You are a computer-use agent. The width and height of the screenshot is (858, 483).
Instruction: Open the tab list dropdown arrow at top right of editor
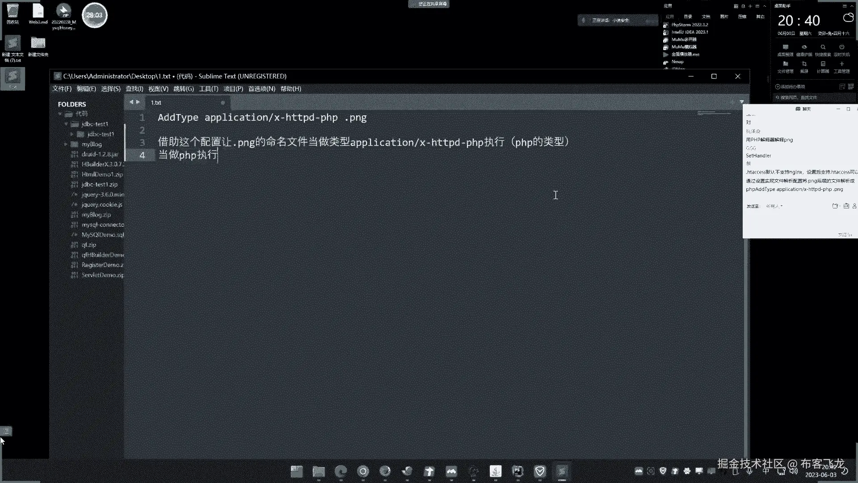pyautogui.click(x=741, y=102)
